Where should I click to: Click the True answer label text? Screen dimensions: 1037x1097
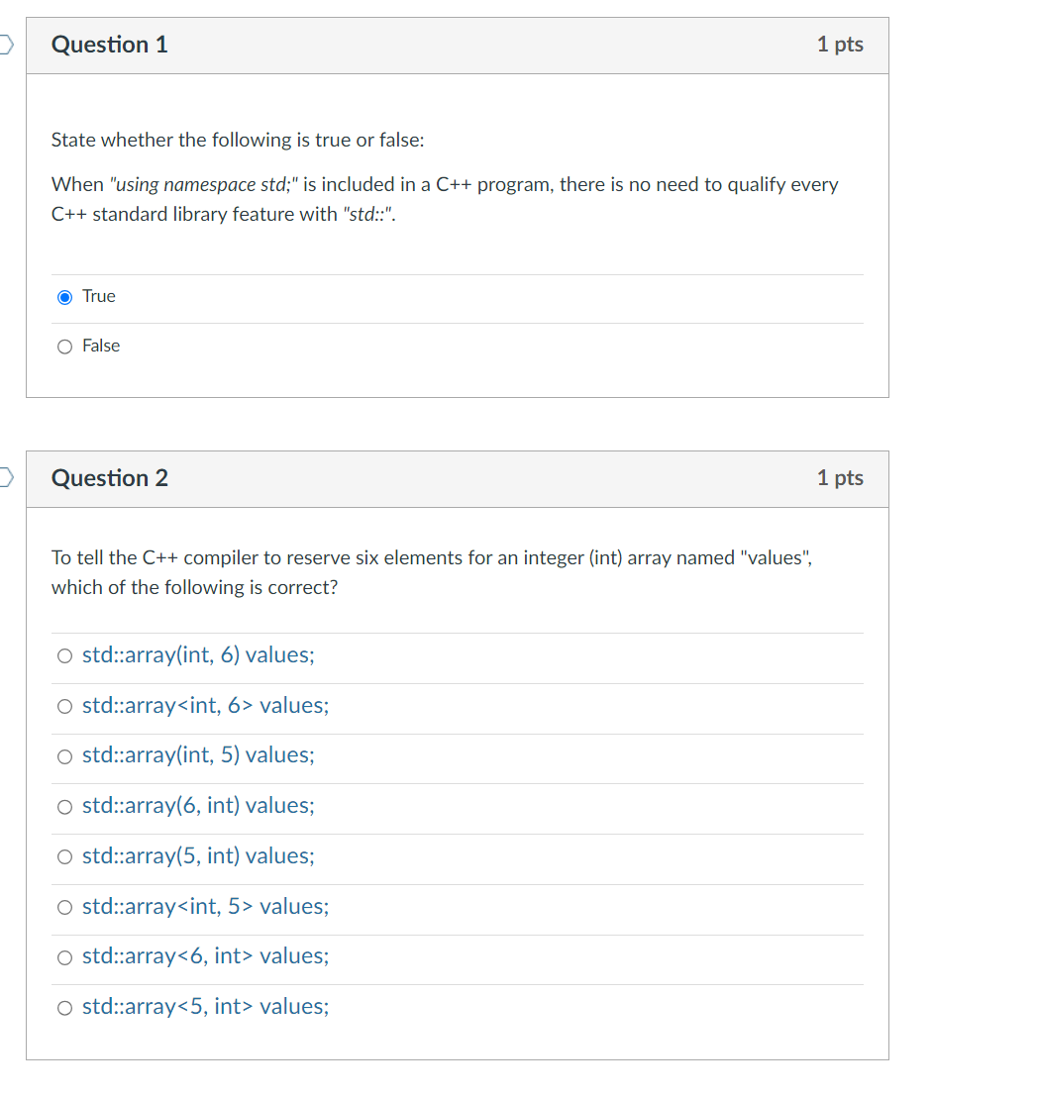click(99, 296)
